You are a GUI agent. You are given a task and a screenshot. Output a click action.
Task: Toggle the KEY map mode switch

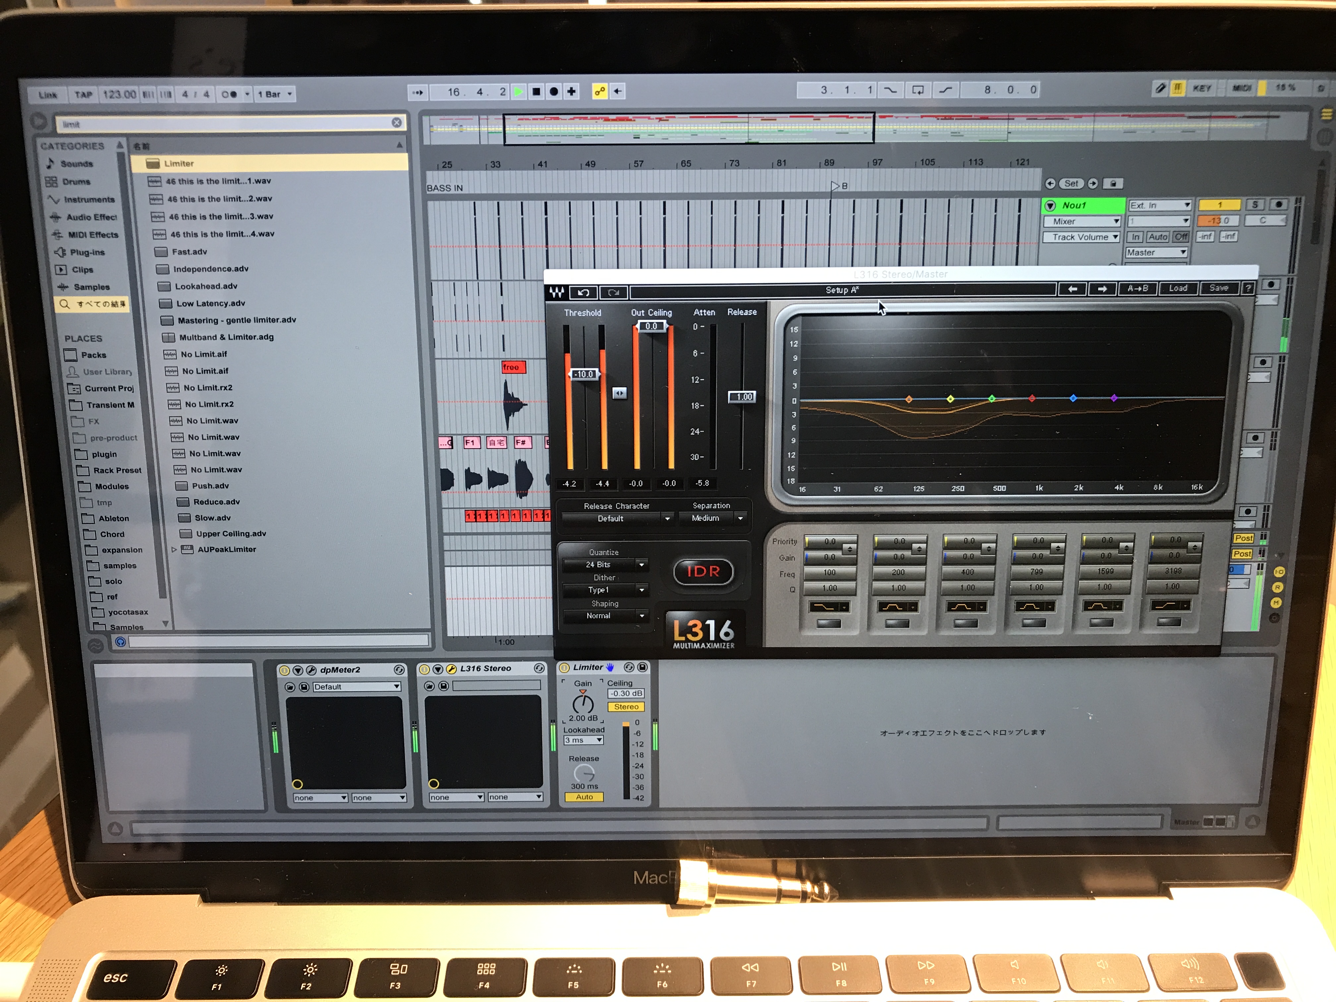(x=1201, y=88)
